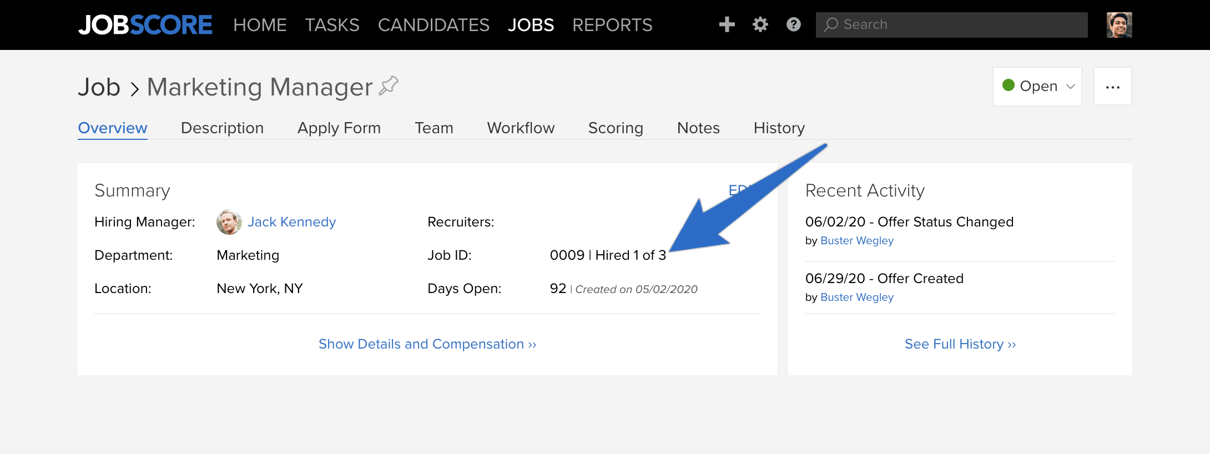Switch to the Apply Form tab
Viewport: 1210px width, 454px height.
click(339, 128)
